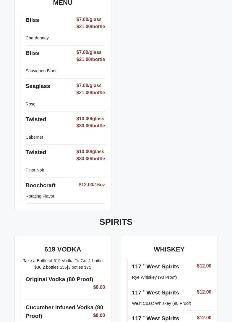
Task: Click the SPIRITS section heading
Action: pos(116,222)
